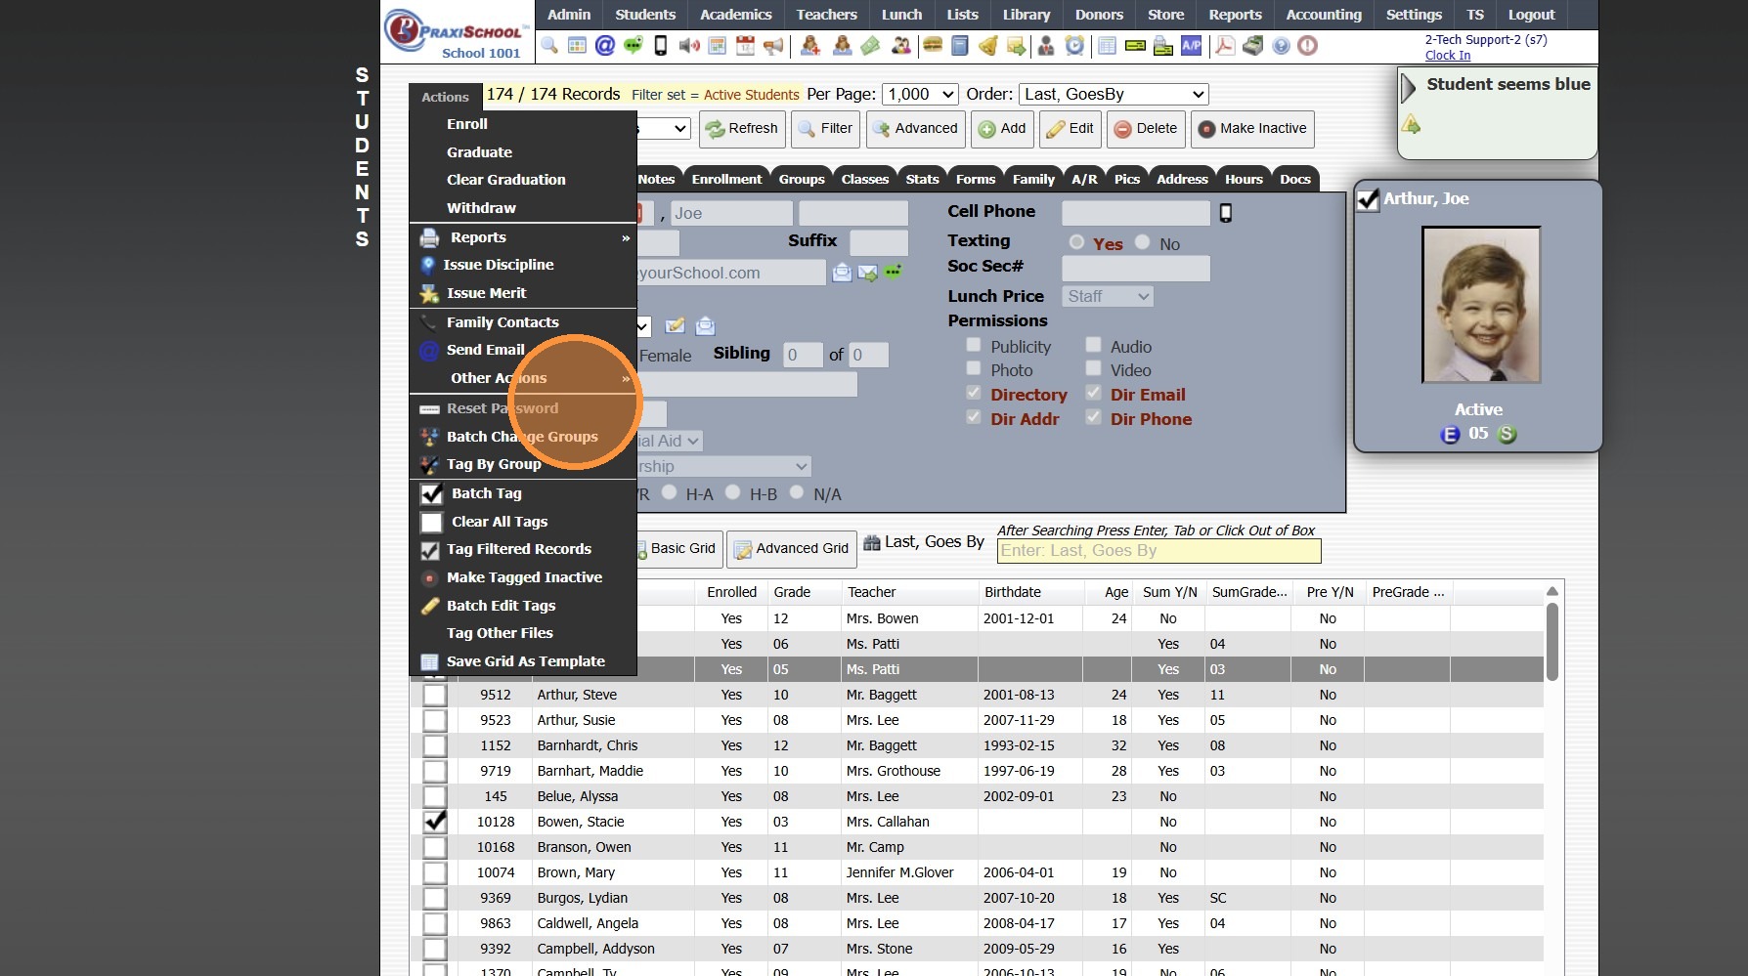Select the Yes radio button for Texting
1748x976 pixels.
pos(1076,242)
